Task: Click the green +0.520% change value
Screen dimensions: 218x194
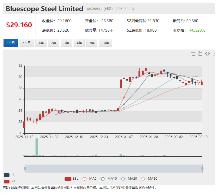Action: tap(197, 30)
